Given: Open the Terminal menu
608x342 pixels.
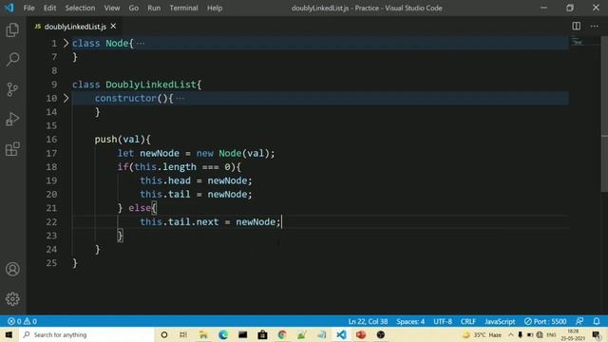Looking at the screenshot, I should [183, 8].
